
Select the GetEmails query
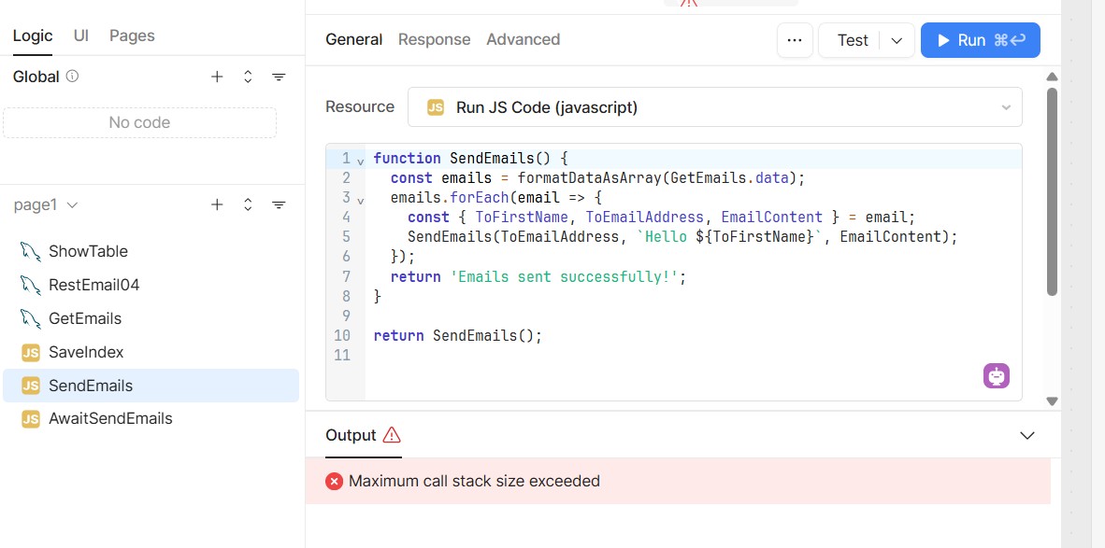84,318
